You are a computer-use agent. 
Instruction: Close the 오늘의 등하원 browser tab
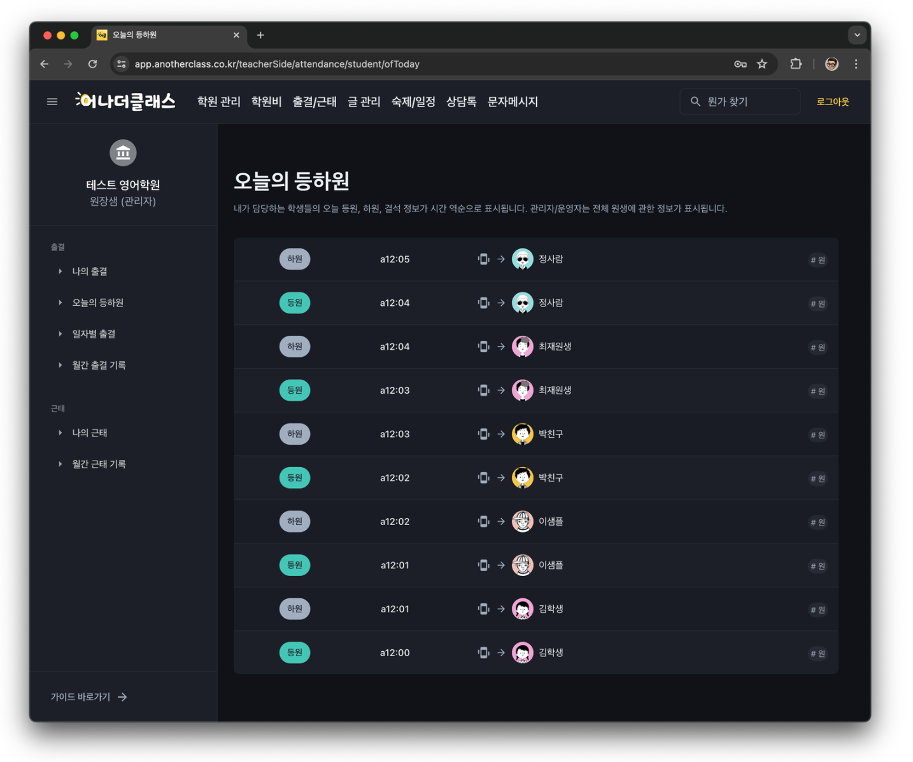click(x=236, y=35)
